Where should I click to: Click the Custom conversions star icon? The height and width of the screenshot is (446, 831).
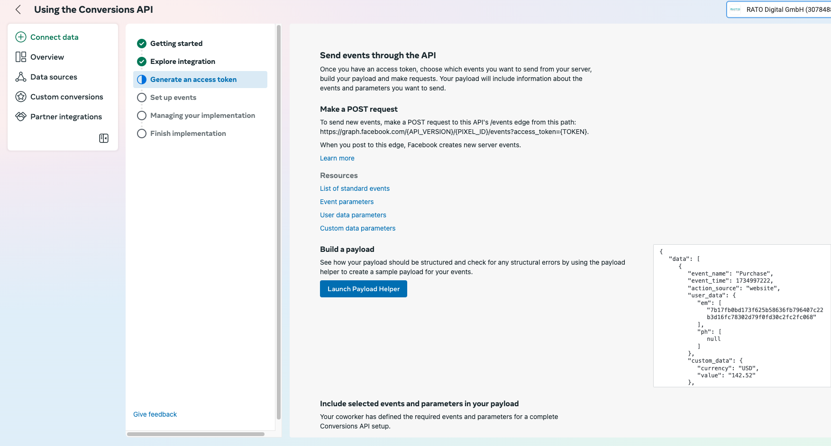pos(20,96)
